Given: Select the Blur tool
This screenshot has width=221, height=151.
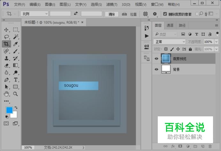Looking at the screenshot, I should 6,72.
